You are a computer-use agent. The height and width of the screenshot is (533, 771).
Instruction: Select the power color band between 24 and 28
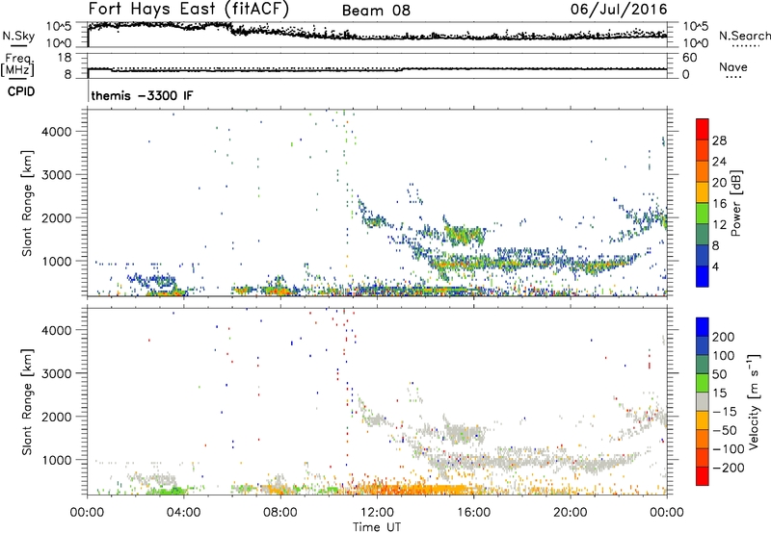[703, 150]
